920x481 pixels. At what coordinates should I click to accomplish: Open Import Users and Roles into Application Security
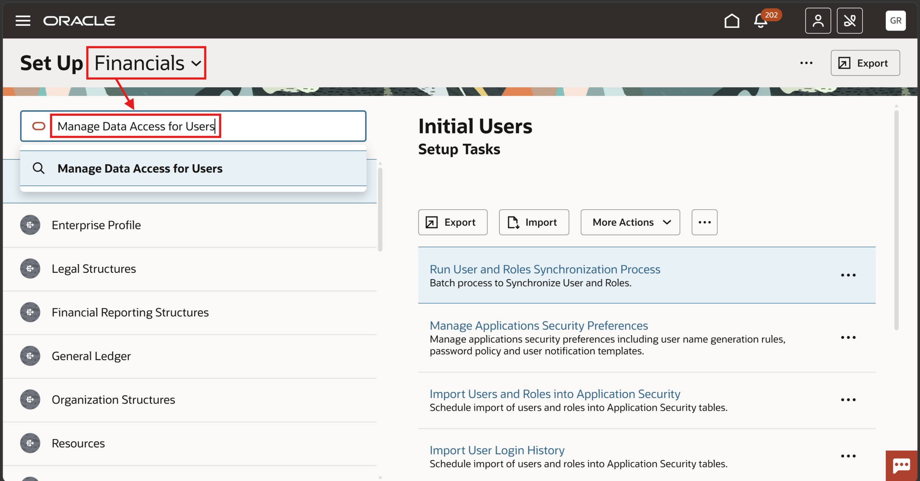coord(555,394)
